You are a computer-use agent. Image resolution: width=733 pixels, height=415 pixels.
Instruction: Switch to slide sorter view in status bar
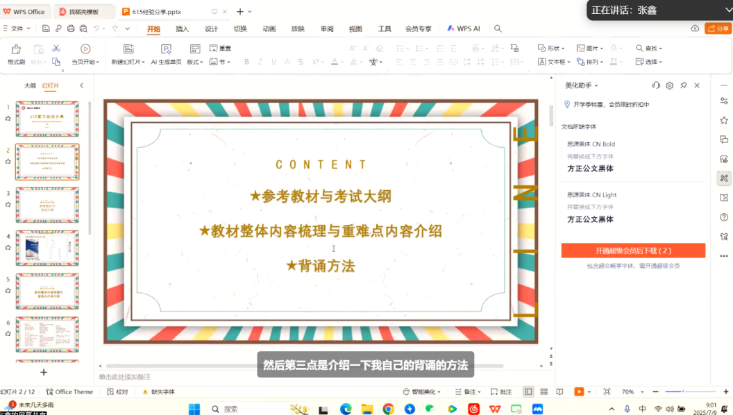544,392
